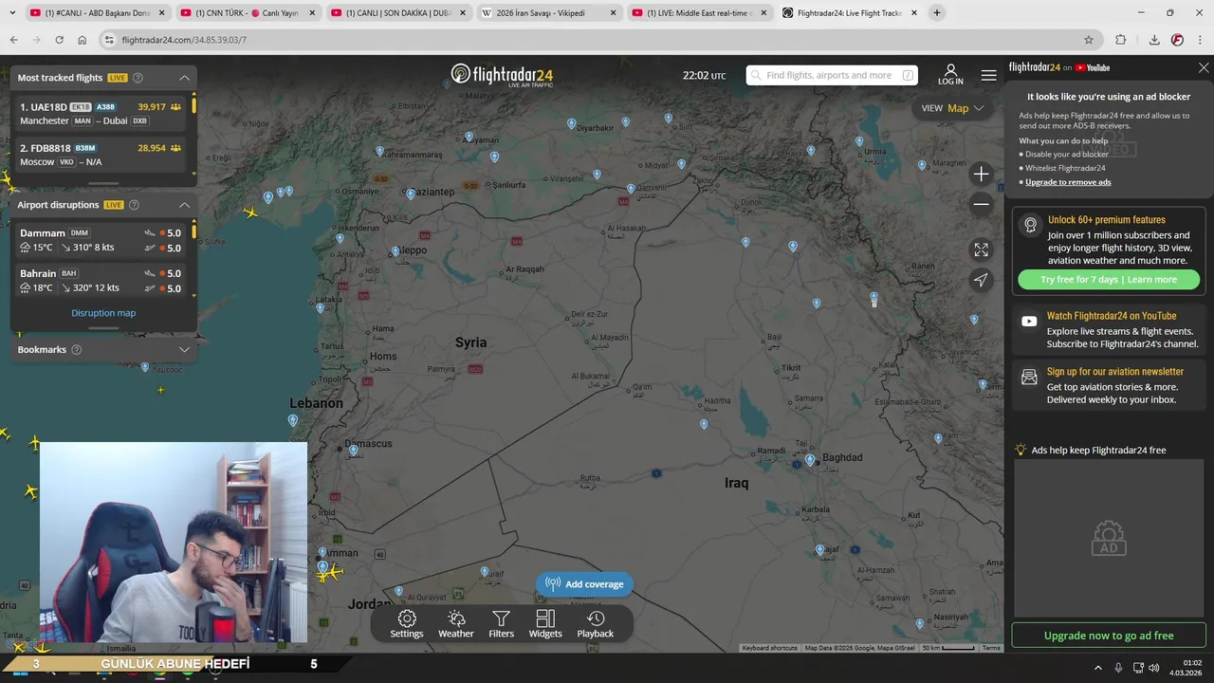The width and height of the screenshot is (1214, 683).
Task: Click the Flightradar24 logo
Action: (502, 75)
